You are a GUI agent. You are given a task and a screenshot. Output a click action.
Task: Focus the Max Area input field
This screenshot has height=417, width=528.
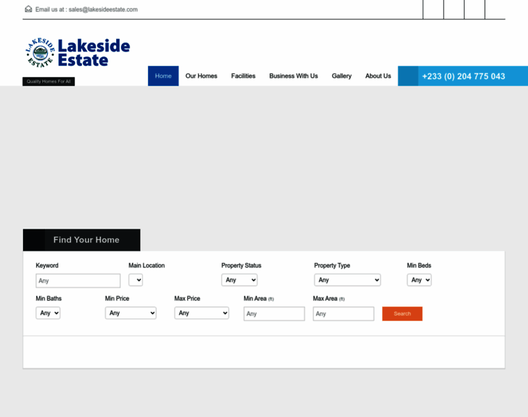343,313
